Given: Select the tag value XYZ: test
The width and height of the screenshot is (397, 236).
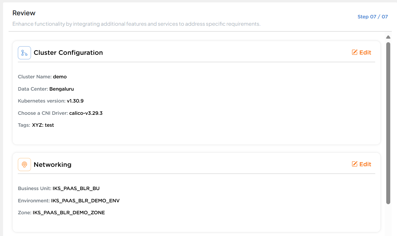Looking at the screenshot, I should click(43, 125).
